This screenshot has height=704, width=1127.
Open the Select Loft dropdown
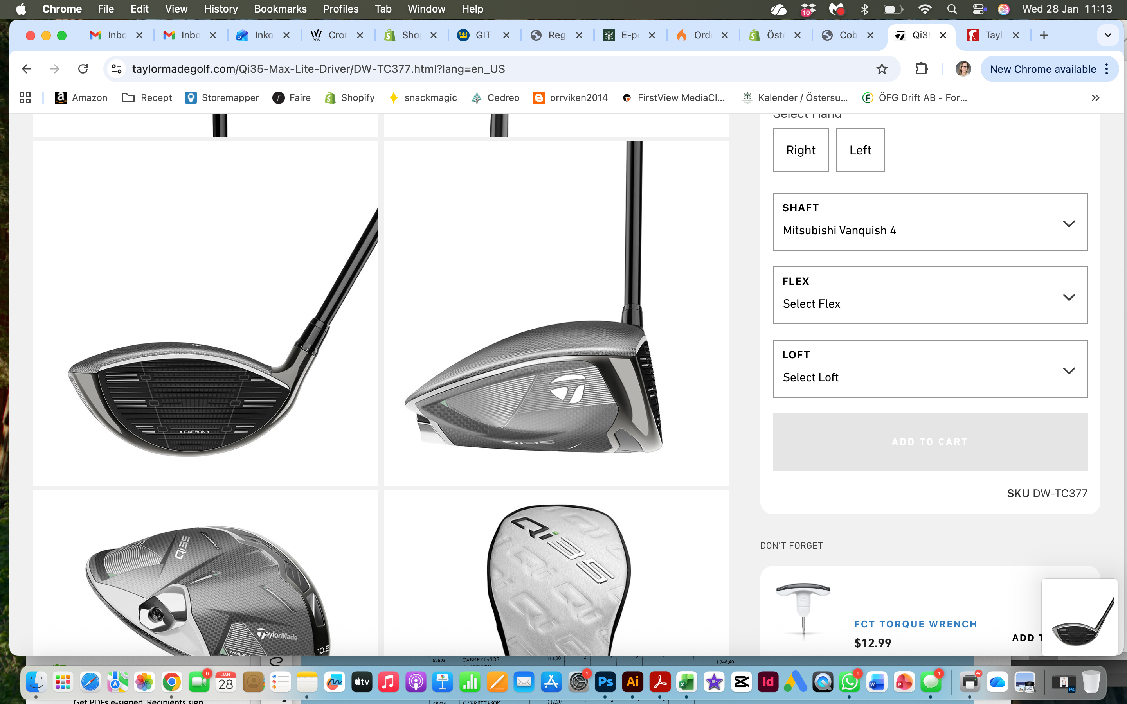(929, 369)
